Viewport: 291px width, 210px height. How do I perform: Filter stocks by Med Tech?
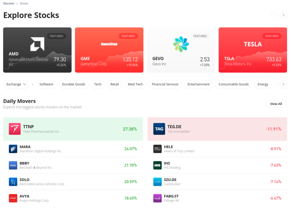(x=135, y=84)
